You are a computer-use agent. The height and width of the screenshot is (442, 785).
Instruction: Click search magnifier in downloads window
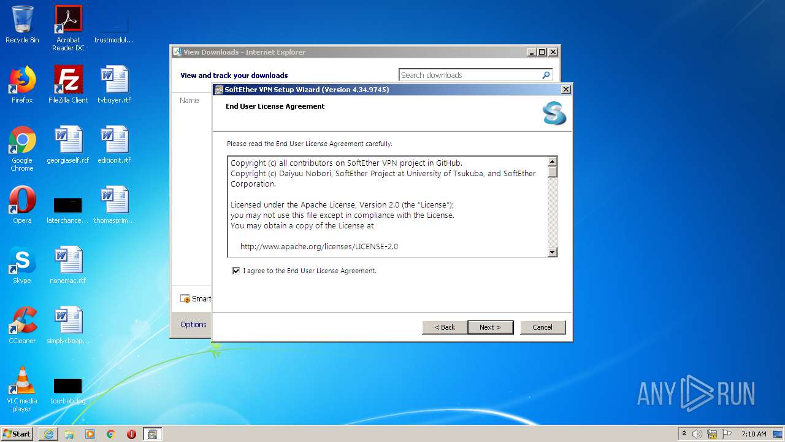point(546,75)
